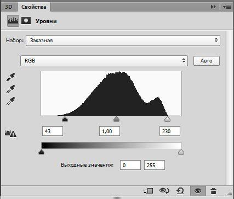Click the output value field 255
This screenshot has width=234, height=199.
click(155, 165)
